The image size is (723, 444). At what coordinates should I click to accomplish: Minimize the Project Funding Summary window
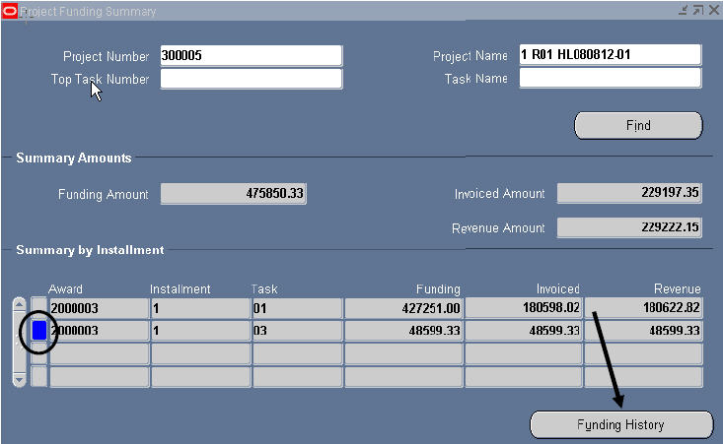coord(684,10)
